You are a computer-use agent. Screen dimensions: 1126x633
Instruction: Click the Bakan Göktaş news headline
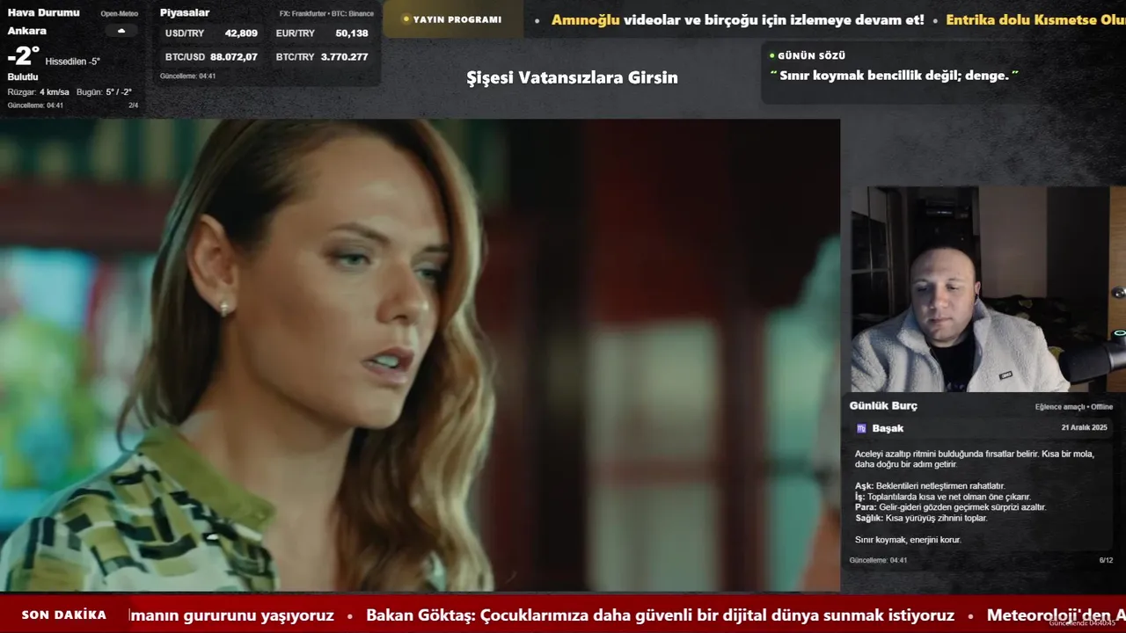click(x=660, y=615)
